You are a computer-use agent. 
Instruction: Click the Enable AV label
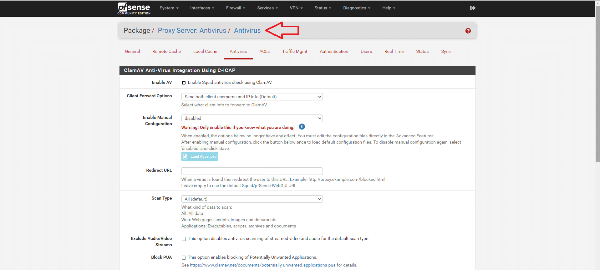coord(162,82)
